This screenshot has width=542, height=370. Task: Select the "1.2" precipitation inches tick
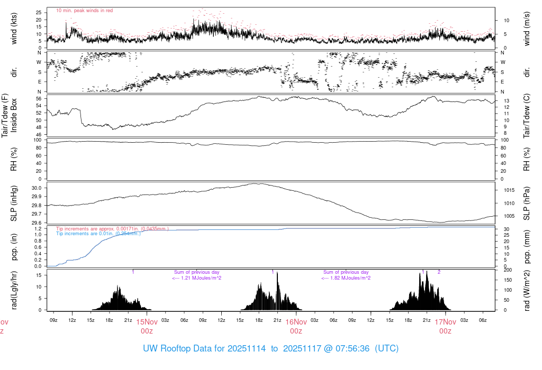click(38, 228)
